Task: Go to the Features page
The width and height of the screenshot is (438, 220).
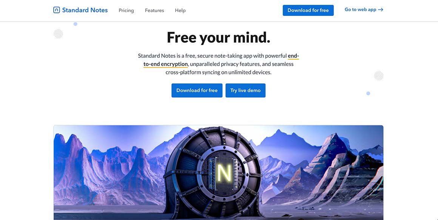Action: [x=154, y=10]
